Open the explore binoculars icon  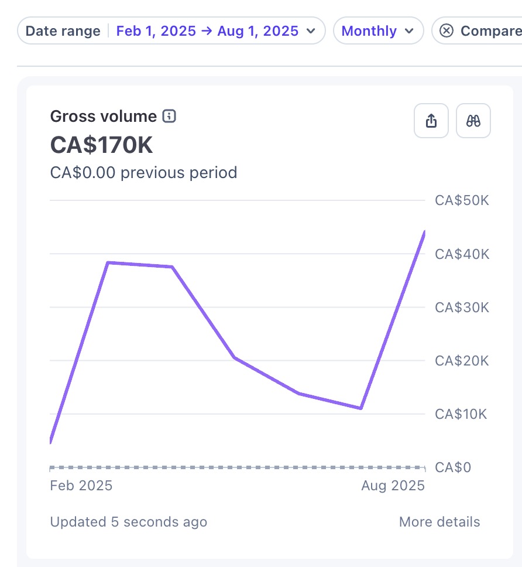coord(473,121)
